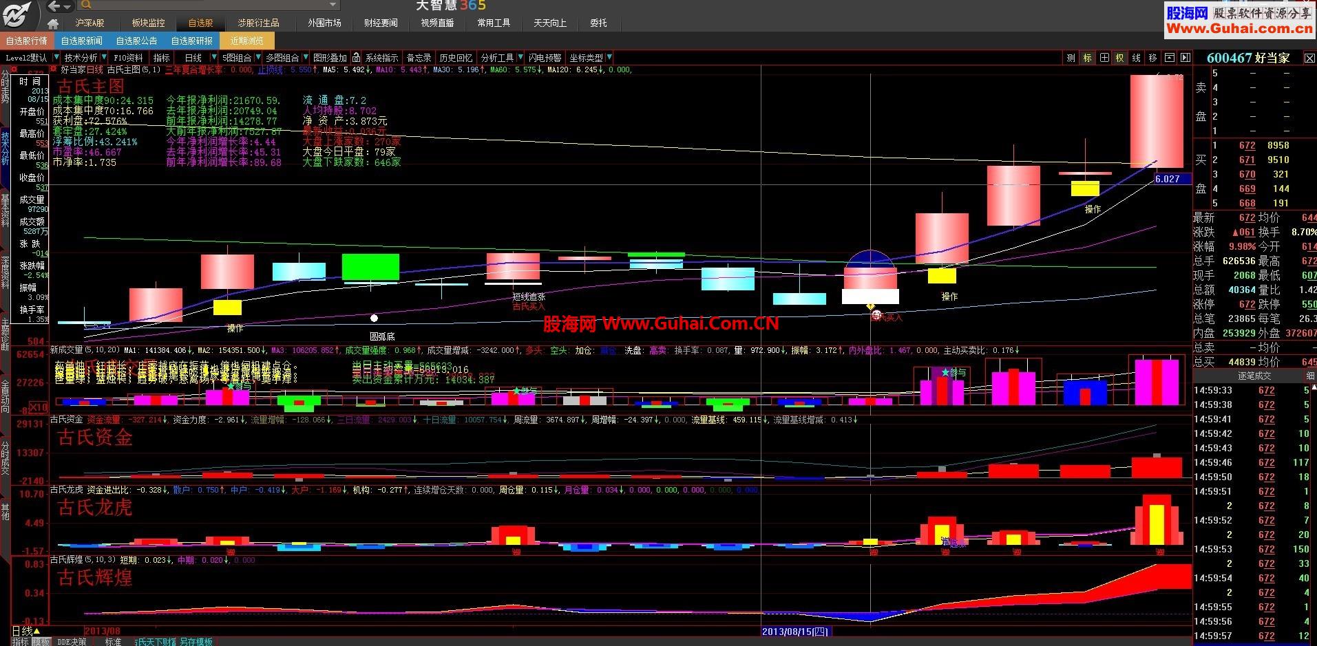Click the F10资料 button
This screenshot has width=1317, height=646.
point(129,58)
